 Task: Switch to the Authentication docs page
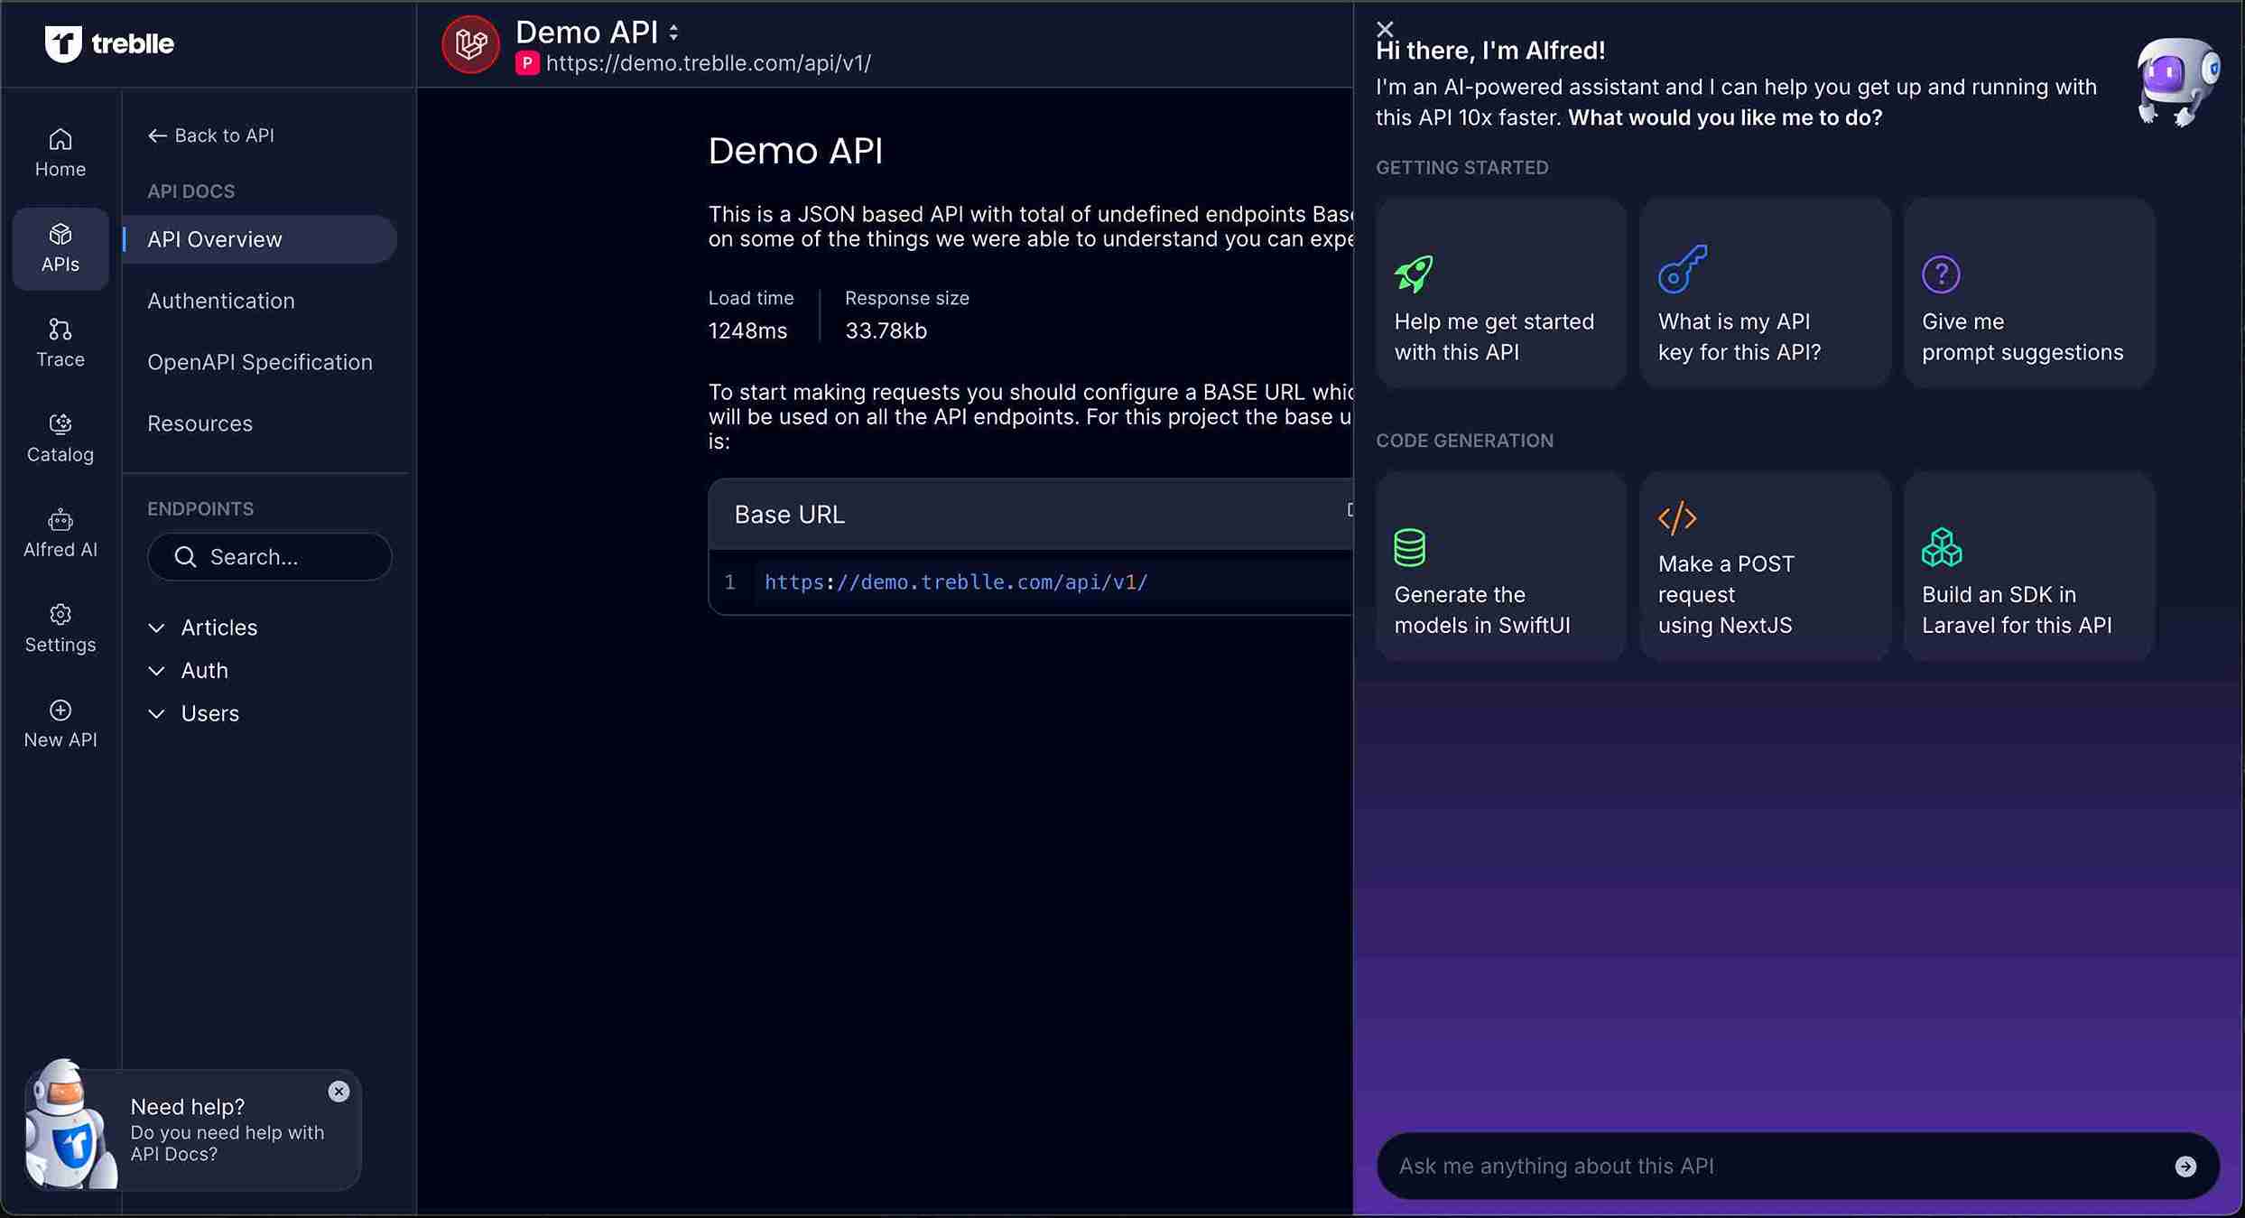(x=220, y=301)
